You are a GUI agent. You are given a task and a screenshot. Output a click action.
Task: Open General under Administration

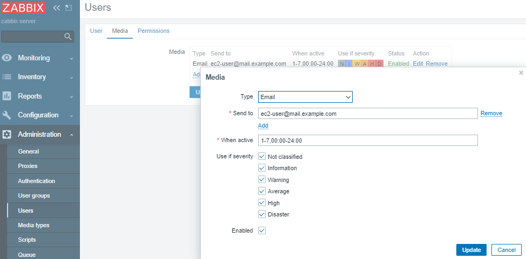(43, 151)
